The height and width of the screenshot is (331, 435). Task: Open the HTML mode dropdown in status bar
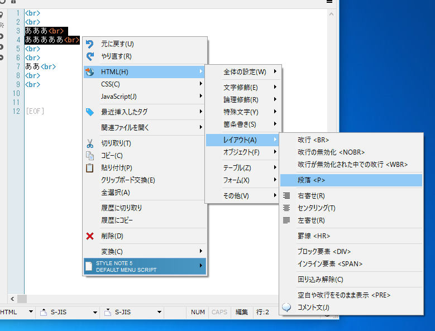point(31,312)
